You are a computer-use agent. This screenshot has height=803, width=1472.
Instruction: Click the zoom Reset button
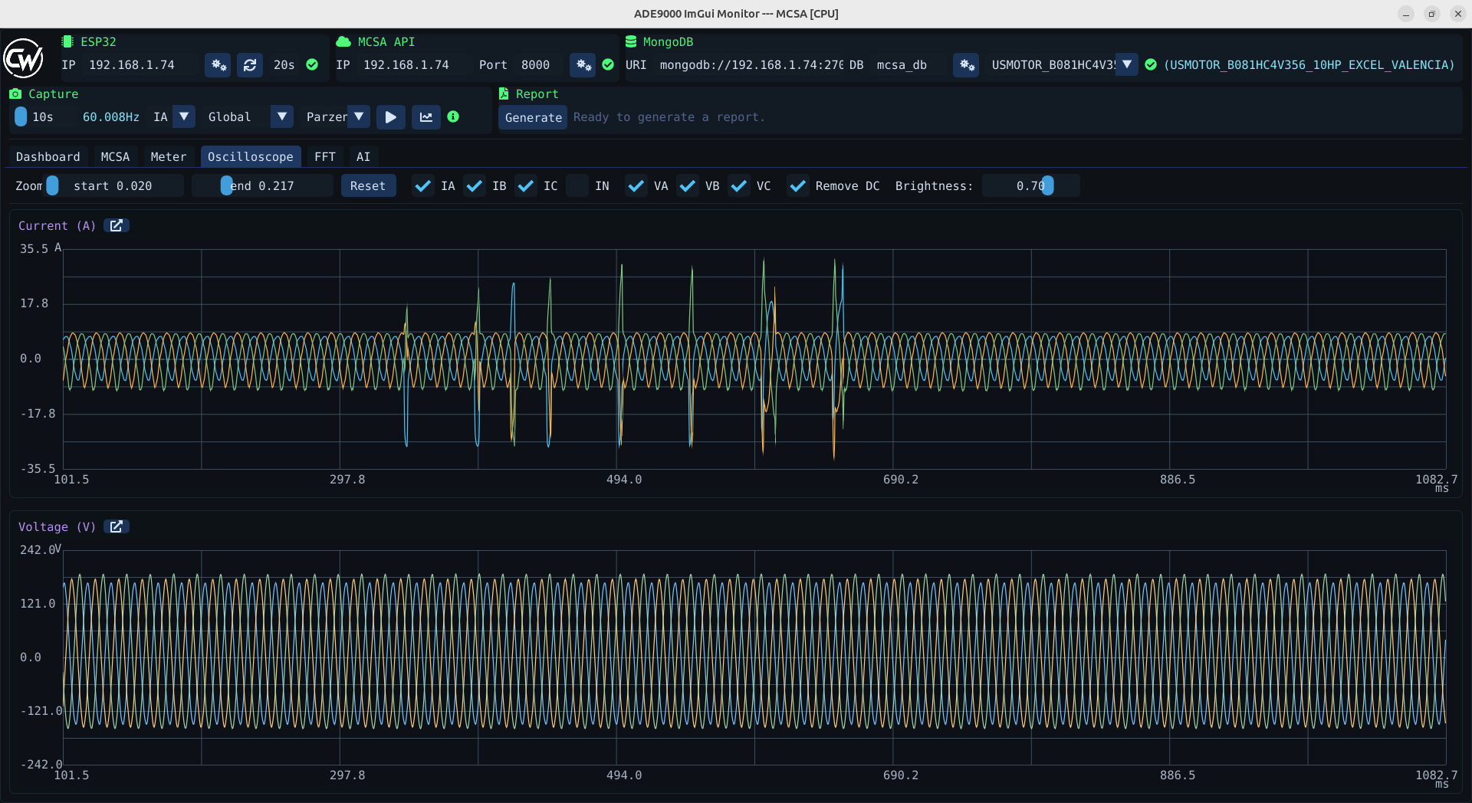point(368,186)
